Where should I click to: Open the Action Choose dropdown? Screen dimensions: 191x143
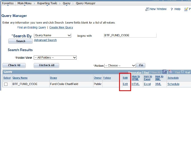tap(120, 66)
